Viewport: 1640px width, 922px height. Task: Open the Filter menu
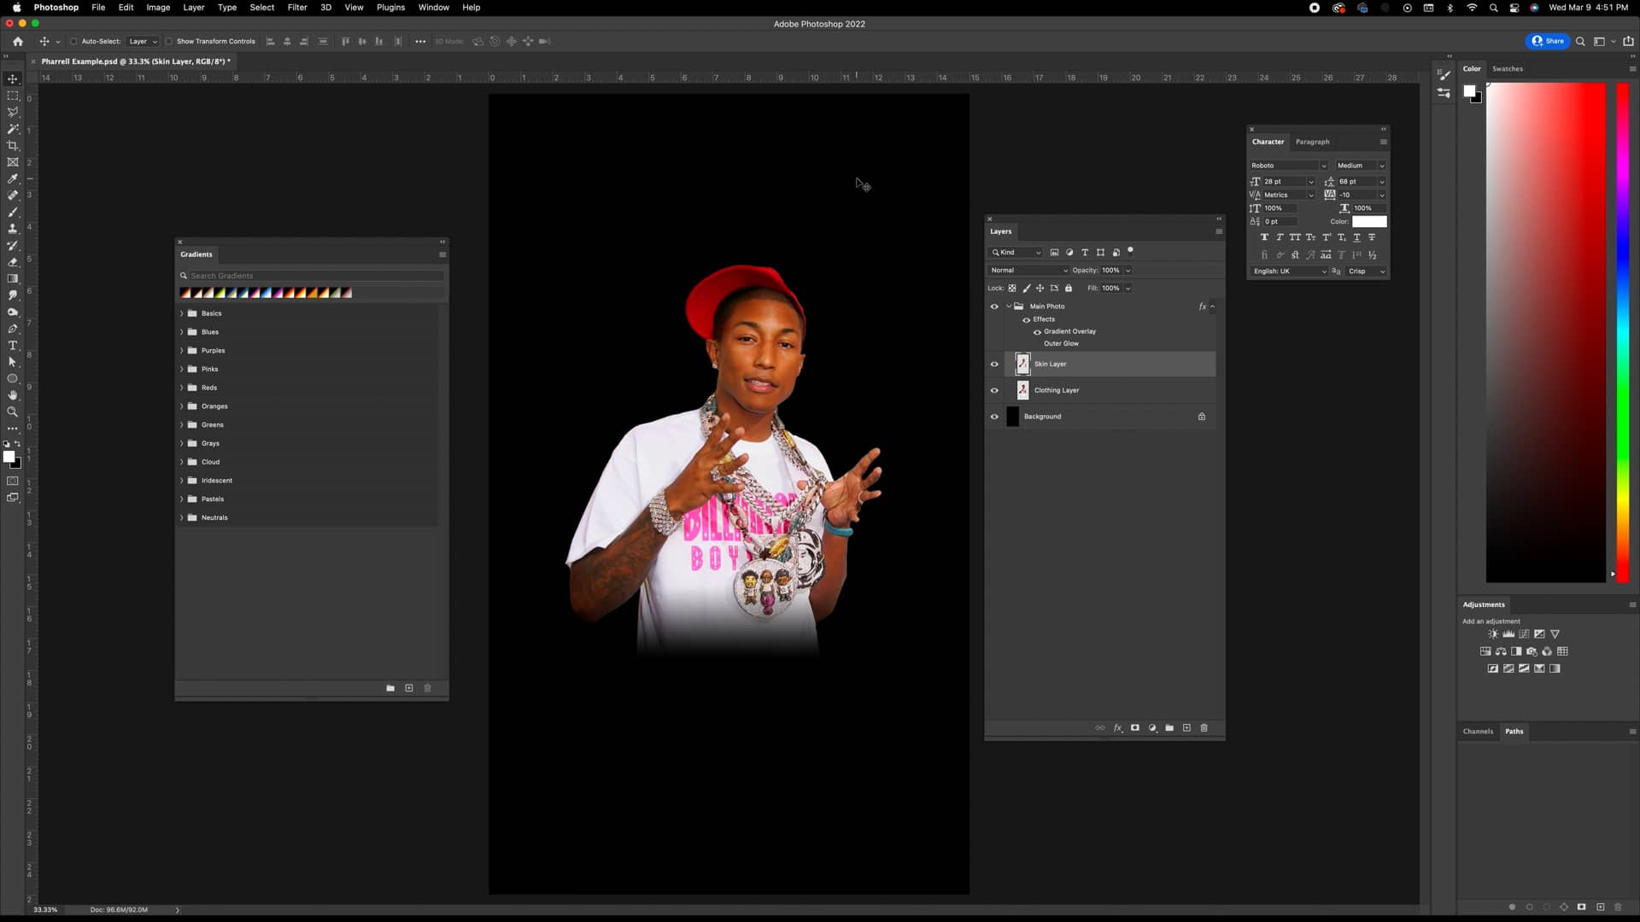pyautogui.click(x=297, y=7)
